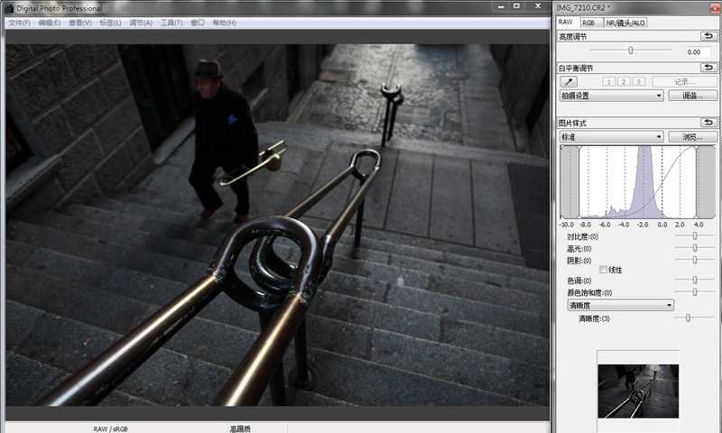Click the 白平衡调节 section header text
Screen dimensions: 722x433
coord(576,68)
